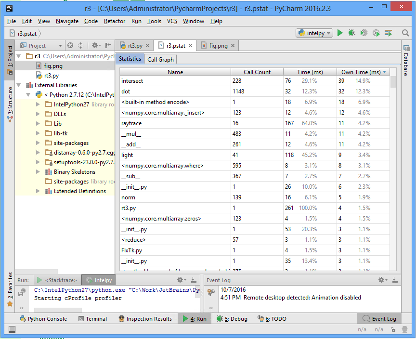Click the inspector hat icon in status bar
416x339 pixels.
tap(404, 329)
